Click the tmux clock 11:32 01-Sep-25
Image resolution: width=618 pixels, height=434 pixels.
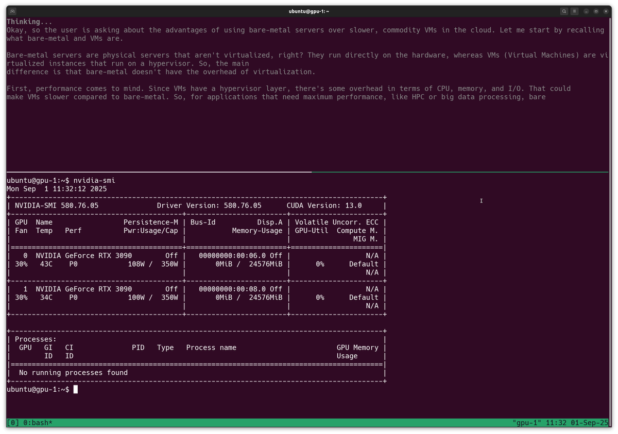(x=577, y=423)
